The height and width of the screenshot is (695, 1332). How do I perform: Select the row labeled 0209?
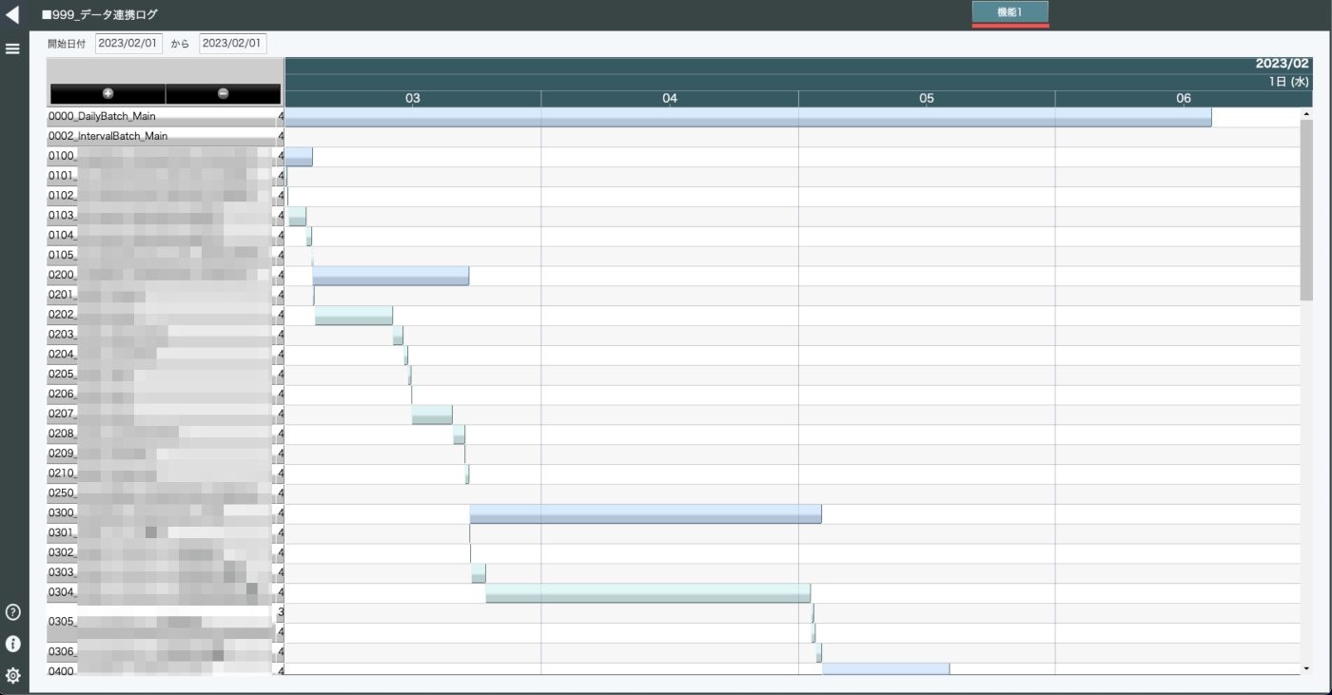point(160,454)
